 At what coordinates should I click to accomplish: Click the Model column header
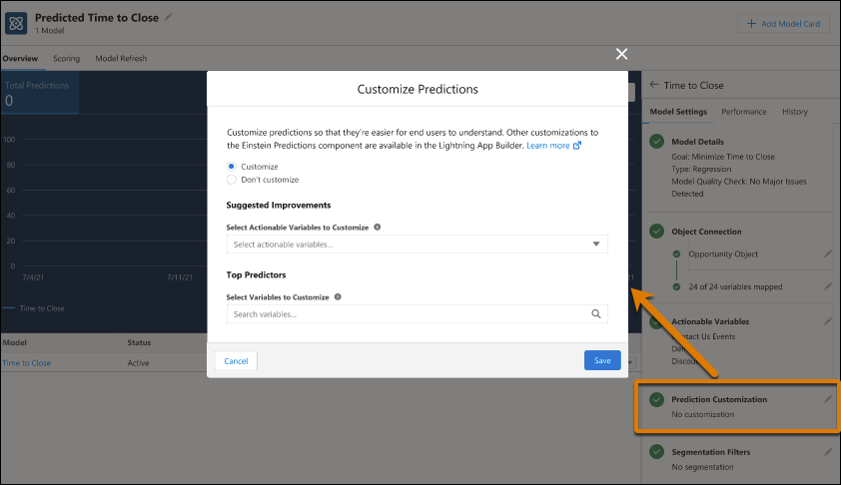pyautogui.click(x=14, y=342)
